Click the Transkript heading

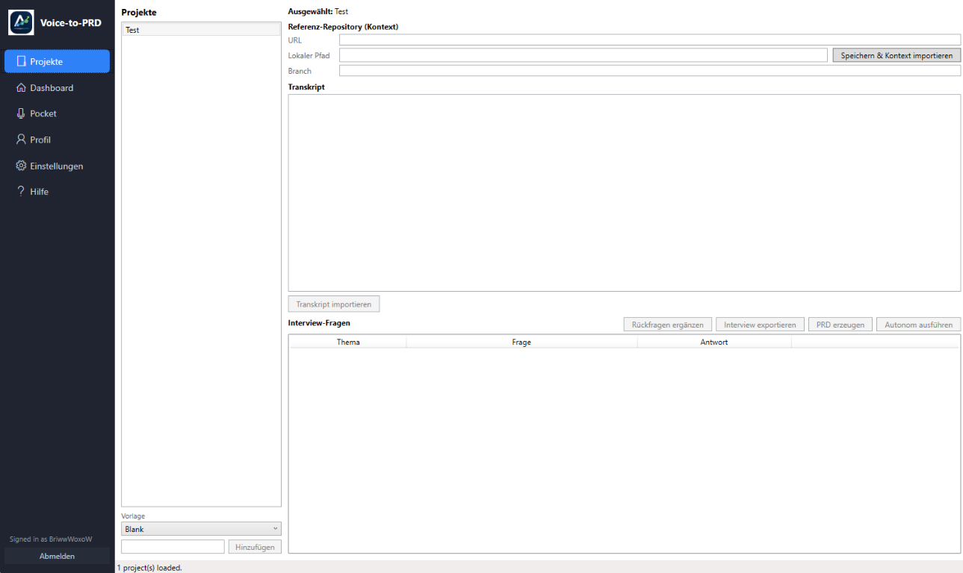[x=306, y=87]
